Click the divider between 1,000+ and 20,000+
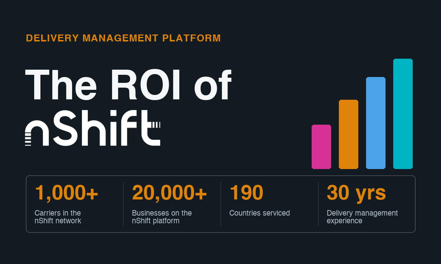 [x=123, y=204]
